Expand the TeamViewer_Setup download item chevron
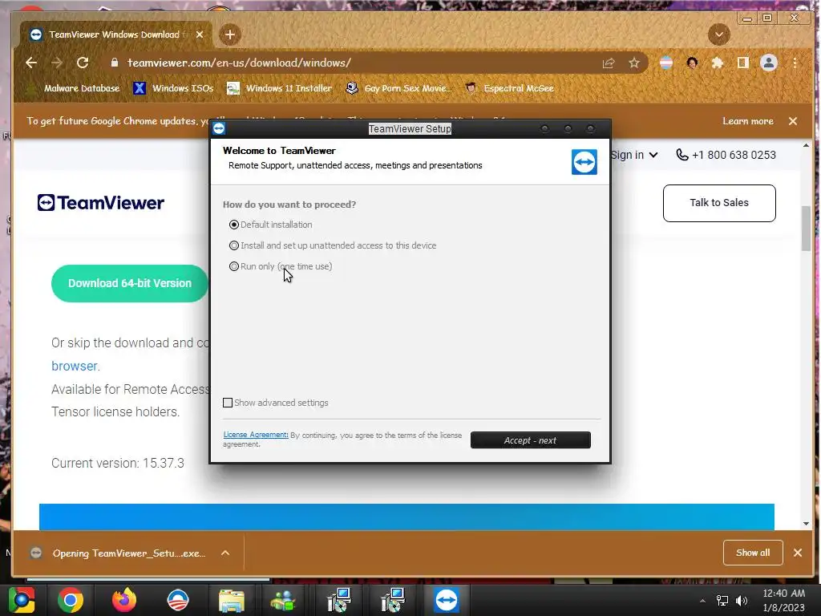The width and height of the screenshot is (821, 616). tap(225, 553)
